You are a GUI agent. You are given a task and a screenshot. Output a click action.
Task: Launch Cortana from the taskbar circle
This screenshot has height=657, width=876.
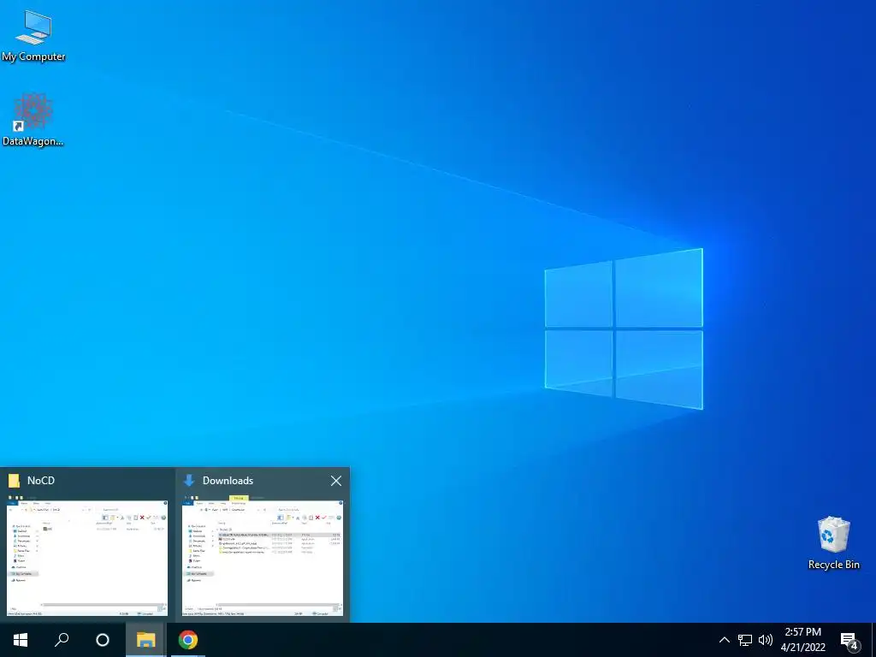coord(103,640)
